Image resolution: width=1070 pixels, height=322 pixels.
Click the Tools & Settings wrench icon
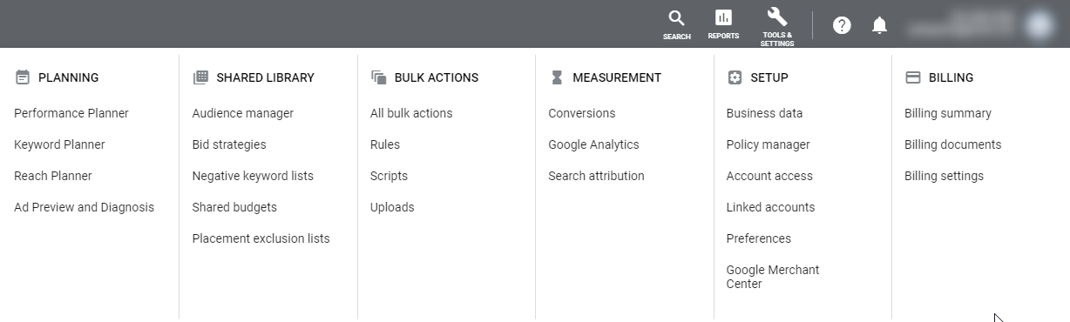(x=777, y=17)
